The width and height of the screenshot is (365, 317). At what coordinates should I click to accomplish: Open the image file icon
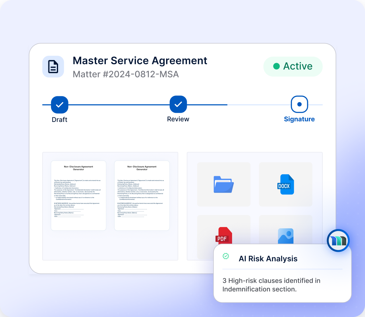(286, 236)
